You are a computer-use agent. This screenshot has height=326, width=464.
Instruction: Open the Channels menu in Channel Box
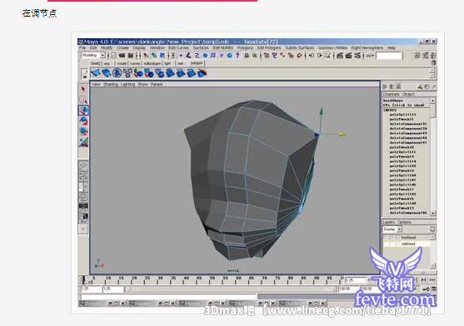pos(391,94)
